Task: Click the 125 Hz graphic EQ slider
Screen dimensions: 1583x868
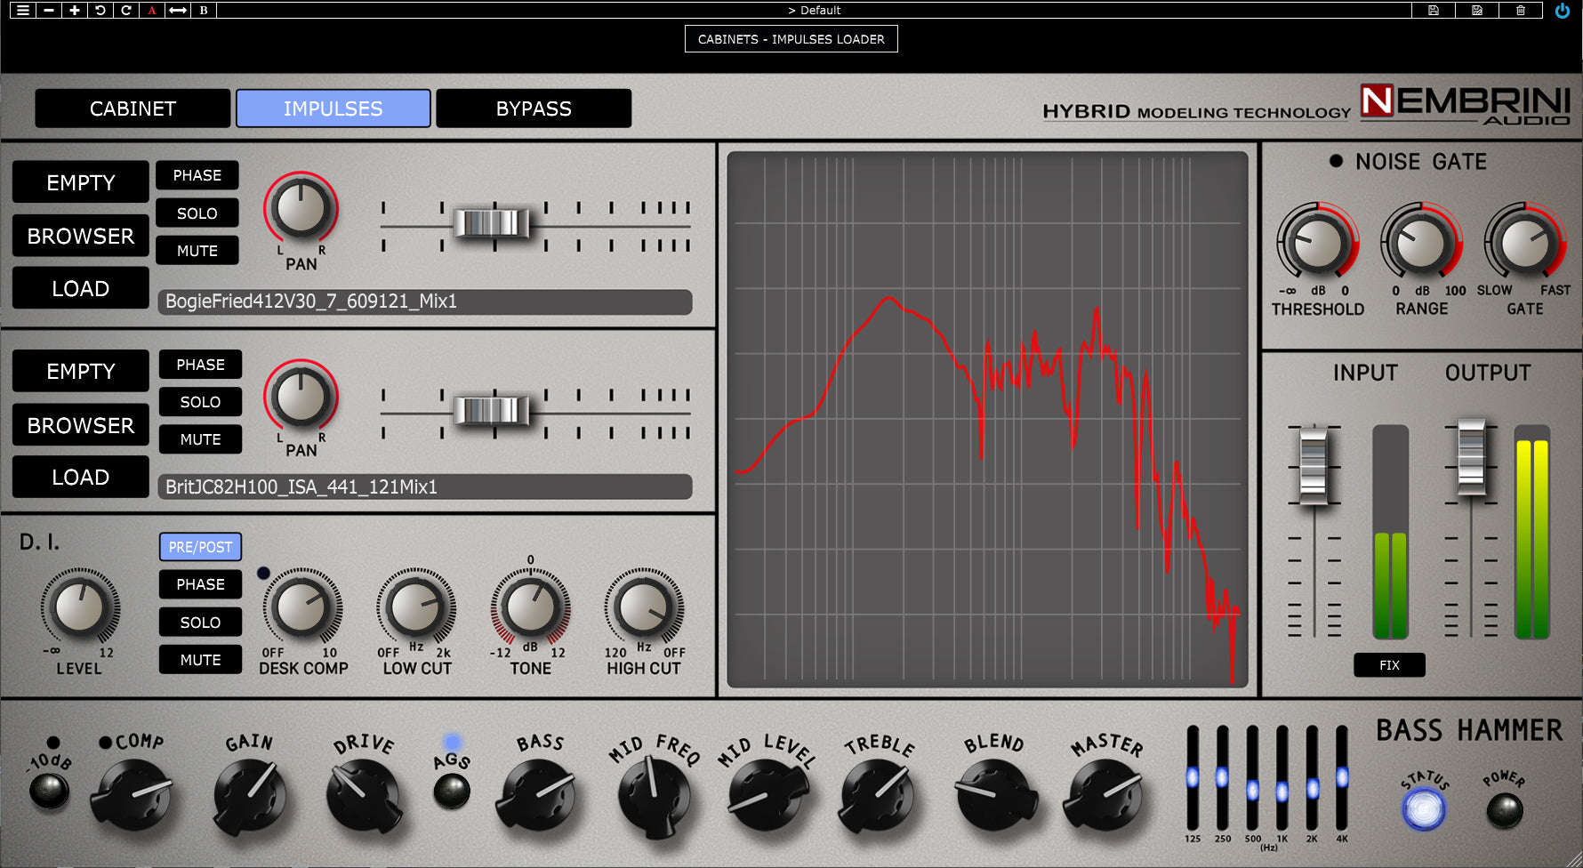Action: coord(1193,778)
